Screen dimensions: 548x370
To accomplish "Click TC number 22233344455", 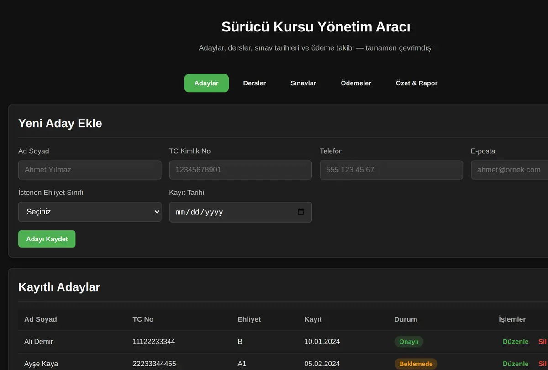I will [x=154, y=364].
